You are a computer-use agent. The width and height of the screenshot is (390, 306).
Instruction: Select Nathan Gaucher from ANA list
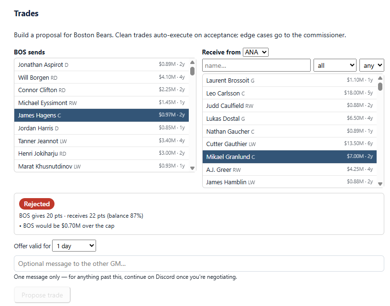coord(290,131)
